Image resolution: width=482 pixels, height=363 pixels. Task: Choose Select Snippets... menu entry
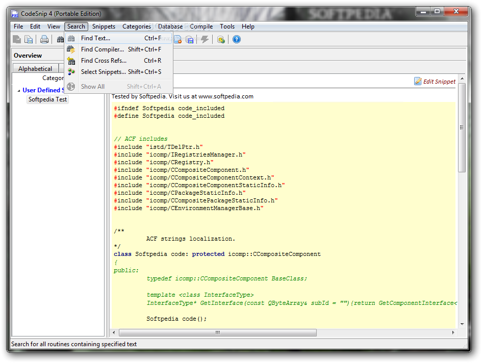119,71
